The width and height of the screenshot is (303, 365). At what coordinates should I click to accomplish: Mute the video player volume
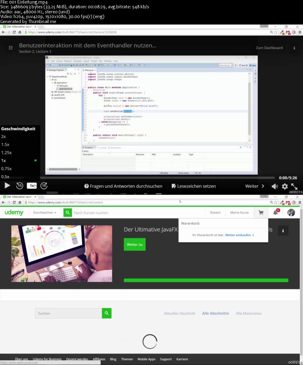click(275, 186)
